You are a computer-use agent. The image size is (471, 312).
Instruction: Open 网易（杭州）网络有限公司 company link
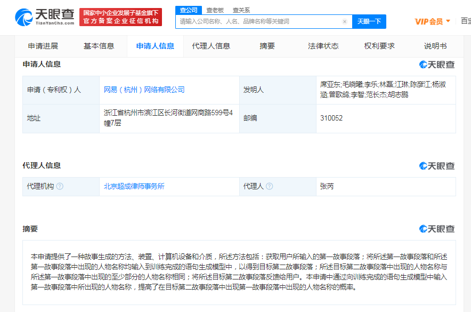click(144, 90)
